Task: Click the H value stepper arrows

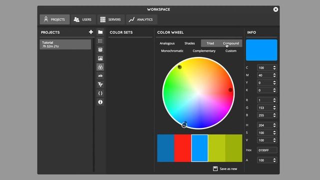Action: point(274,125)
